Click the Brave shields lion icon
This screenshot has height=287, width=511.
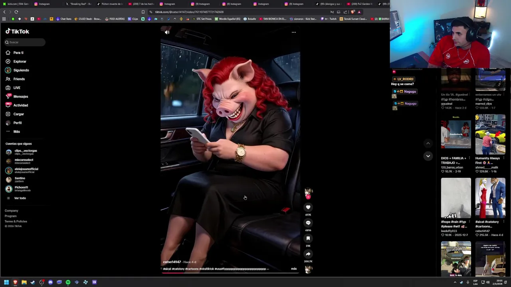[x=353, y=12]
